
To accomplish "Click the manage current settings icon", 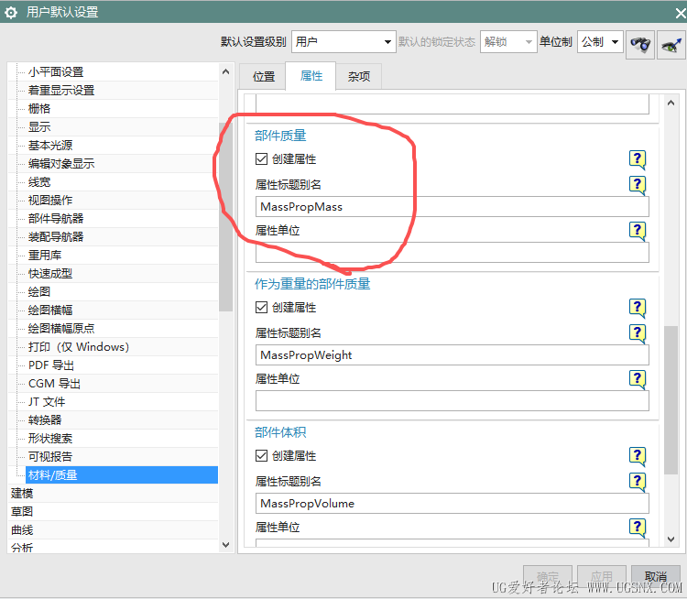I will pos(671,44).
